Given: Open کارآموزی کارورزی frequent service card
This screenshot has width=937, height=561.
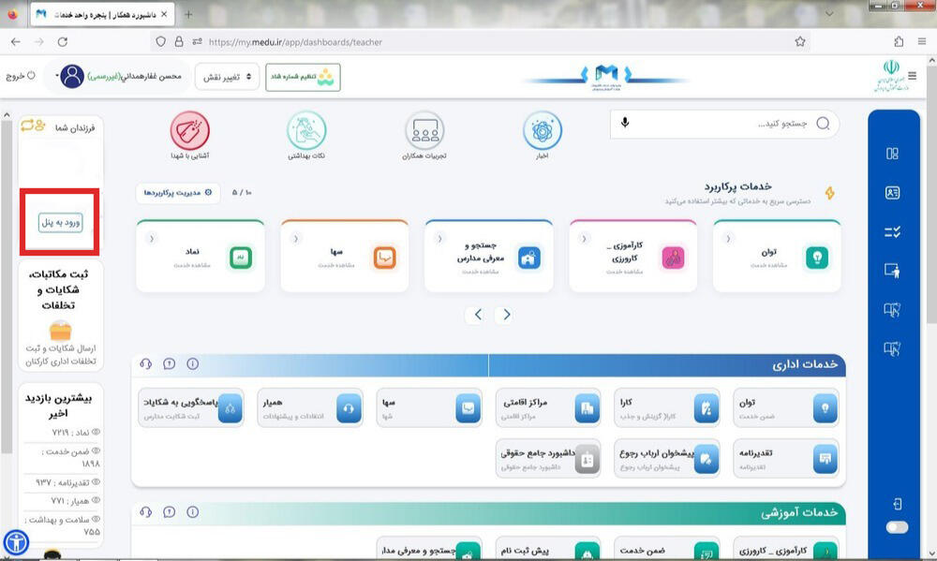Looking at the screenshot, I should click(x=632, y=257).
